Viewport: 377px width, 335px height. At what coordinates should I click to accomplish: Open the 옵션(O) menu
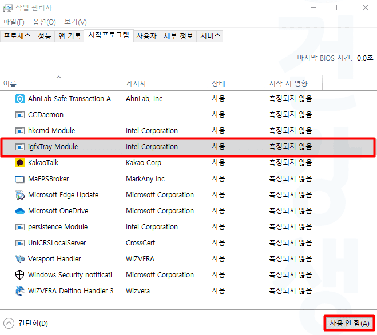pyautogui.click(x=44, y=22)
